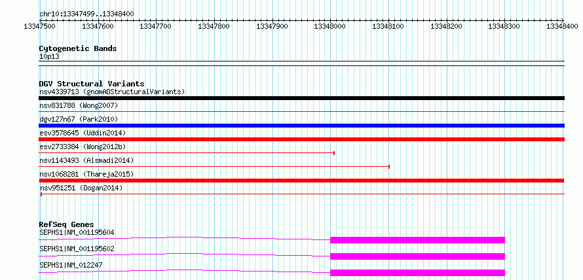Click the nsv1143493 variant line ending near 13348100
583x280 pixels.
point(214,166)
